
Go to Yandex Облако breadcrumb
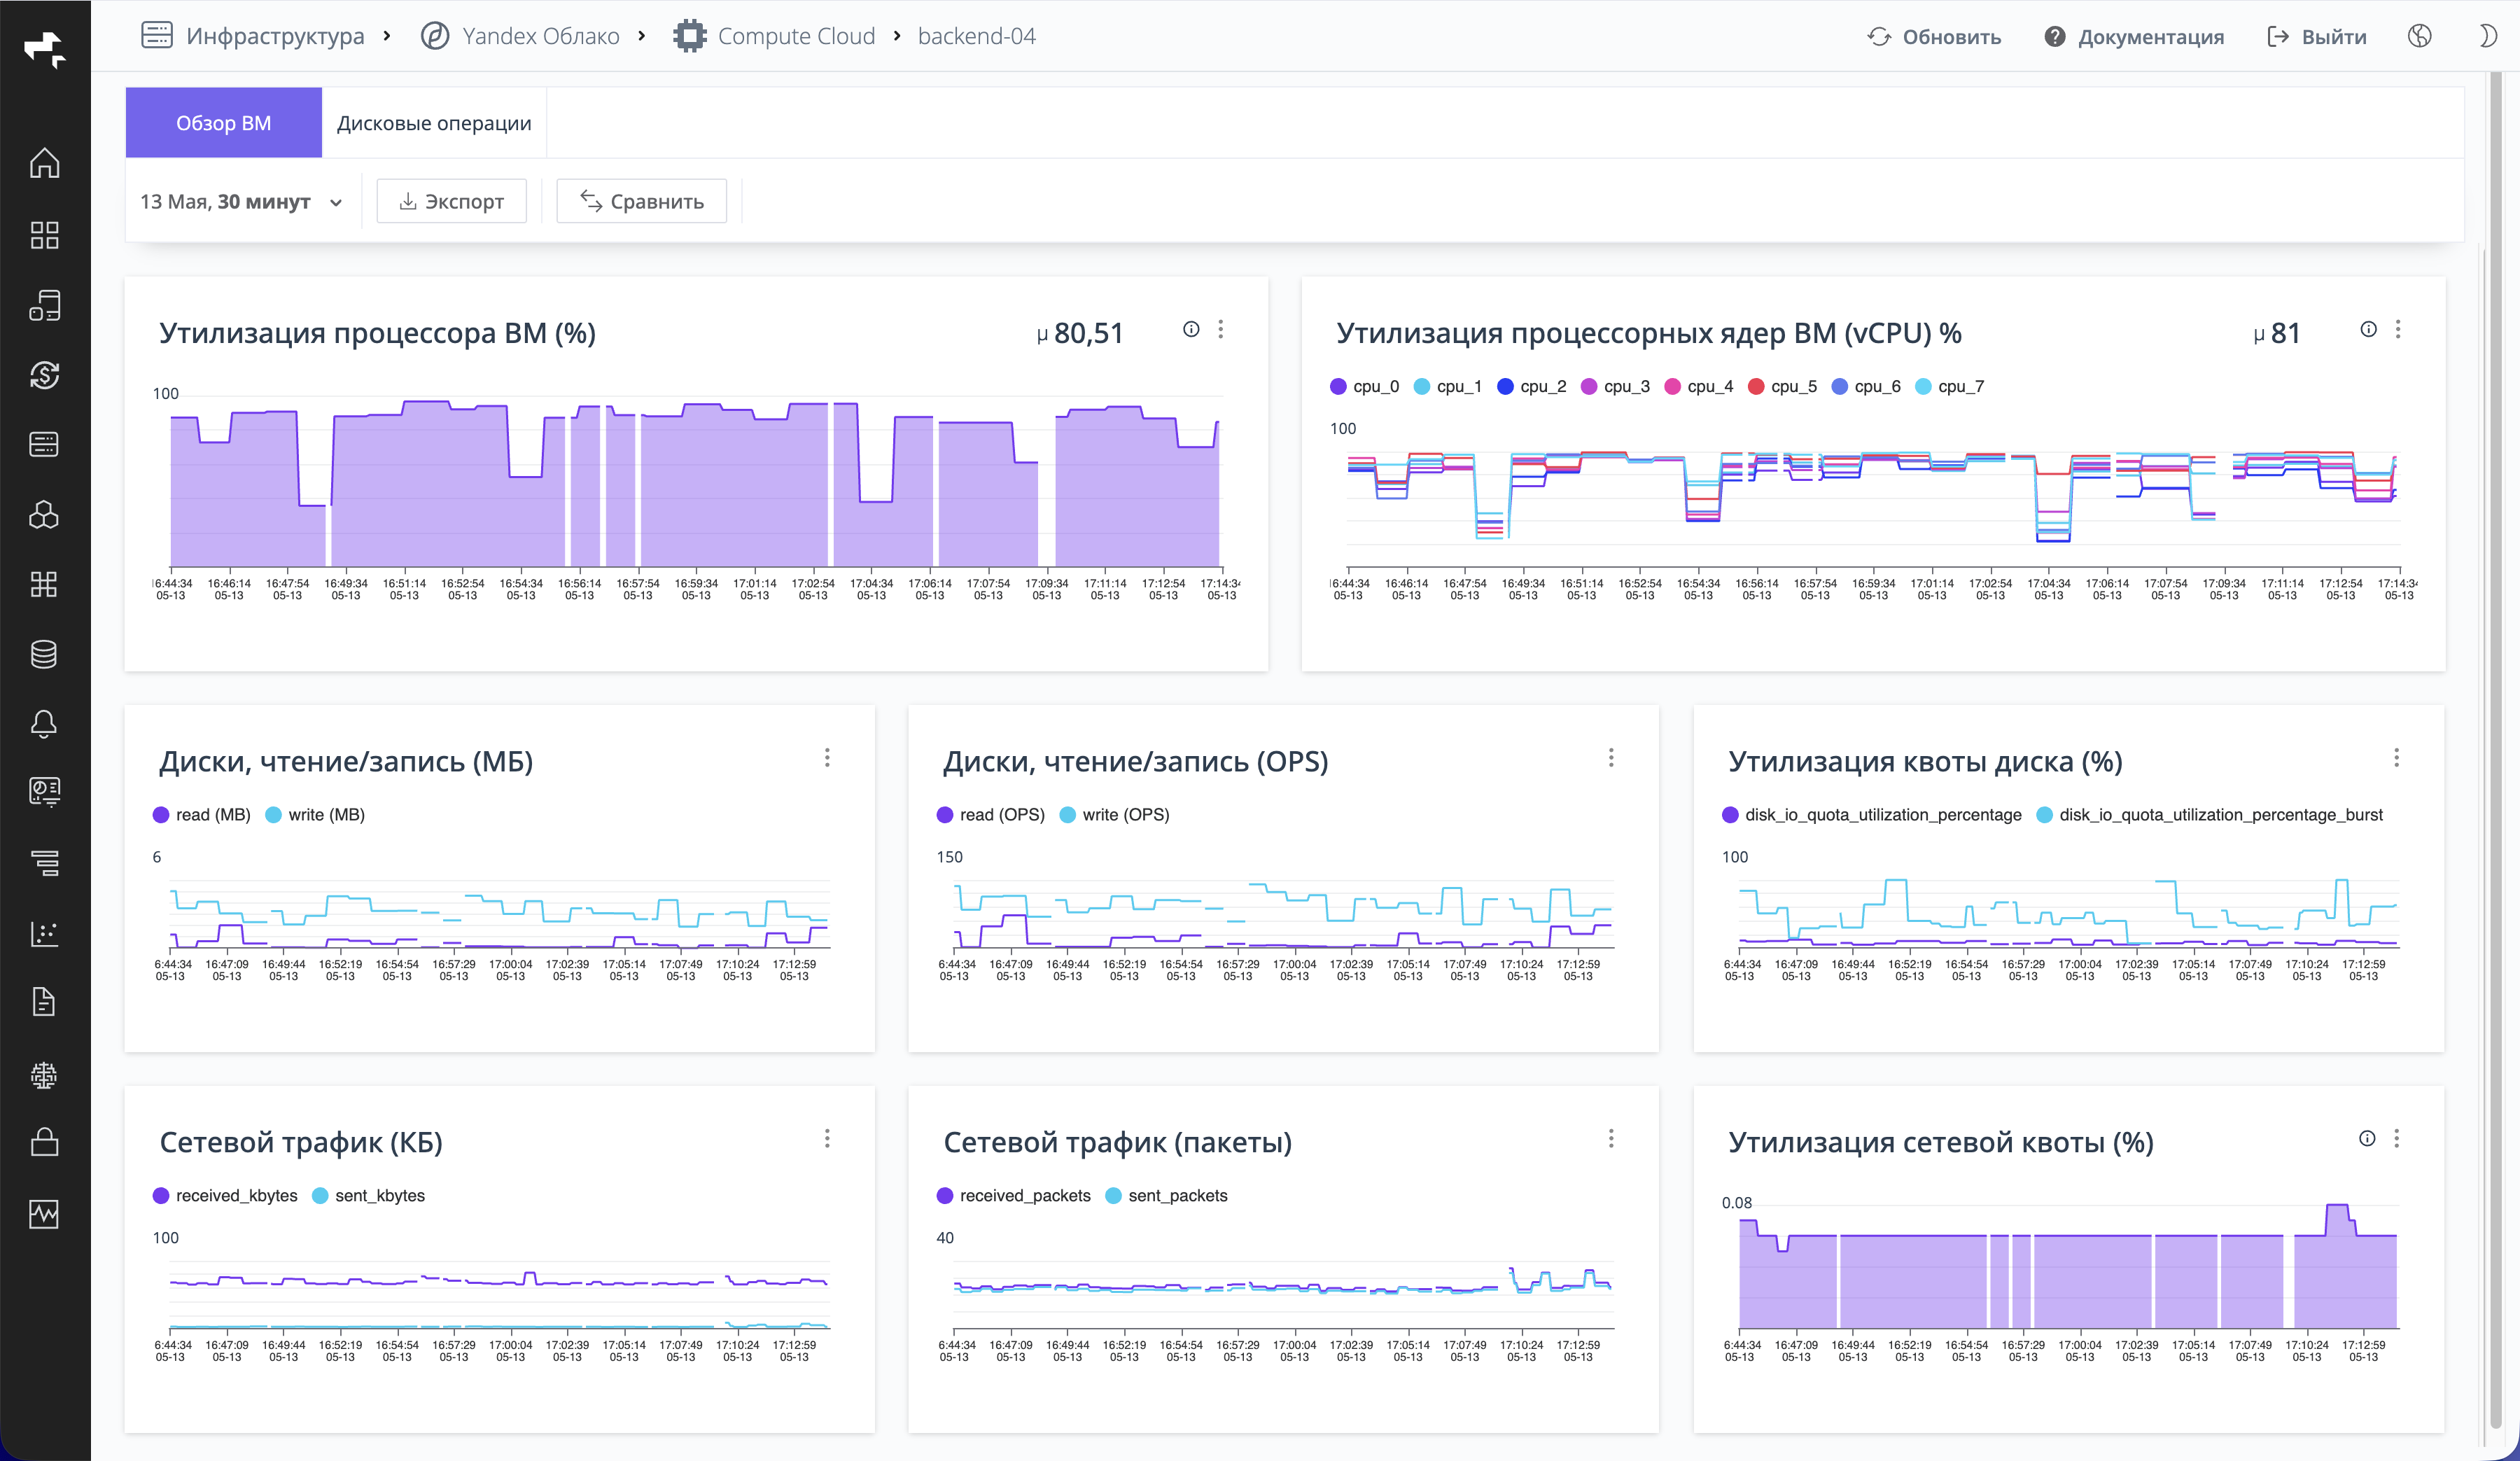pos(520,36)
